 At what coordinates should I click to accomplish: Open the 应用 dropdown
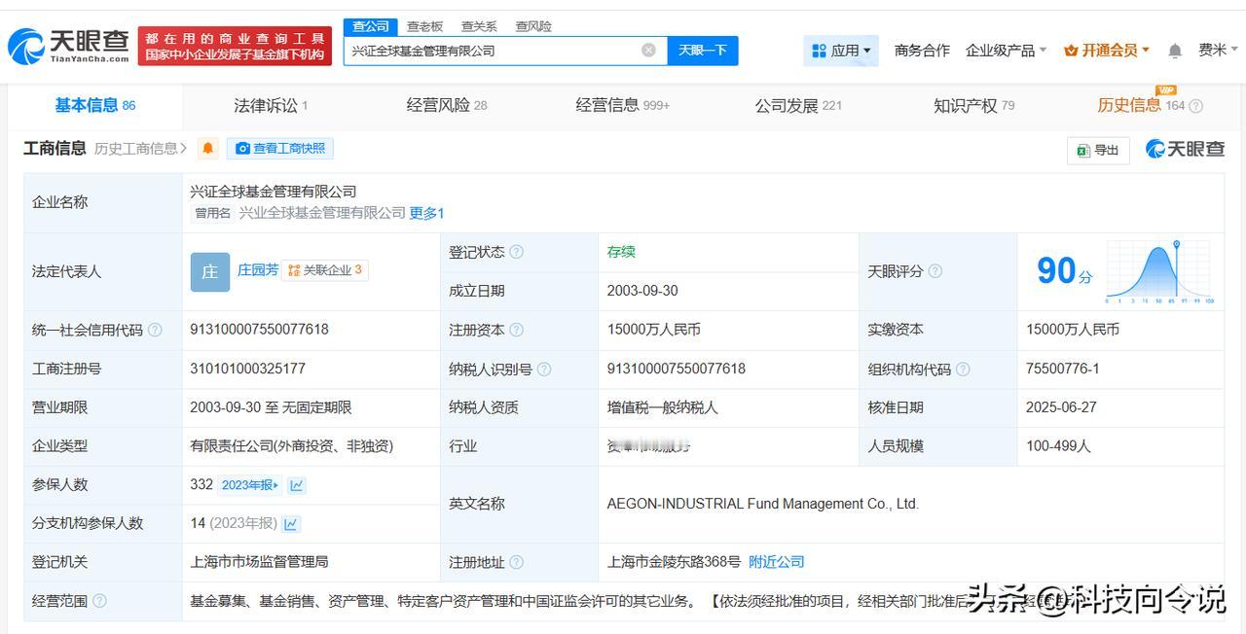[842, 51]
